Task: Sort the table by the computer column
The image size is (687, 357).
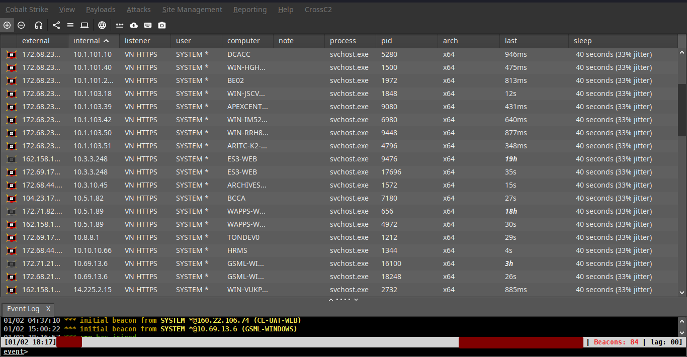Action: [x=243, y=41]
